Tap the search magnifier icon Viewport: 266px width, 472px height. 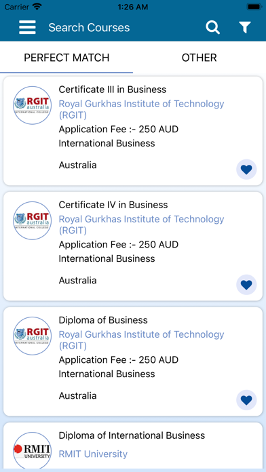tap(212, 27)
